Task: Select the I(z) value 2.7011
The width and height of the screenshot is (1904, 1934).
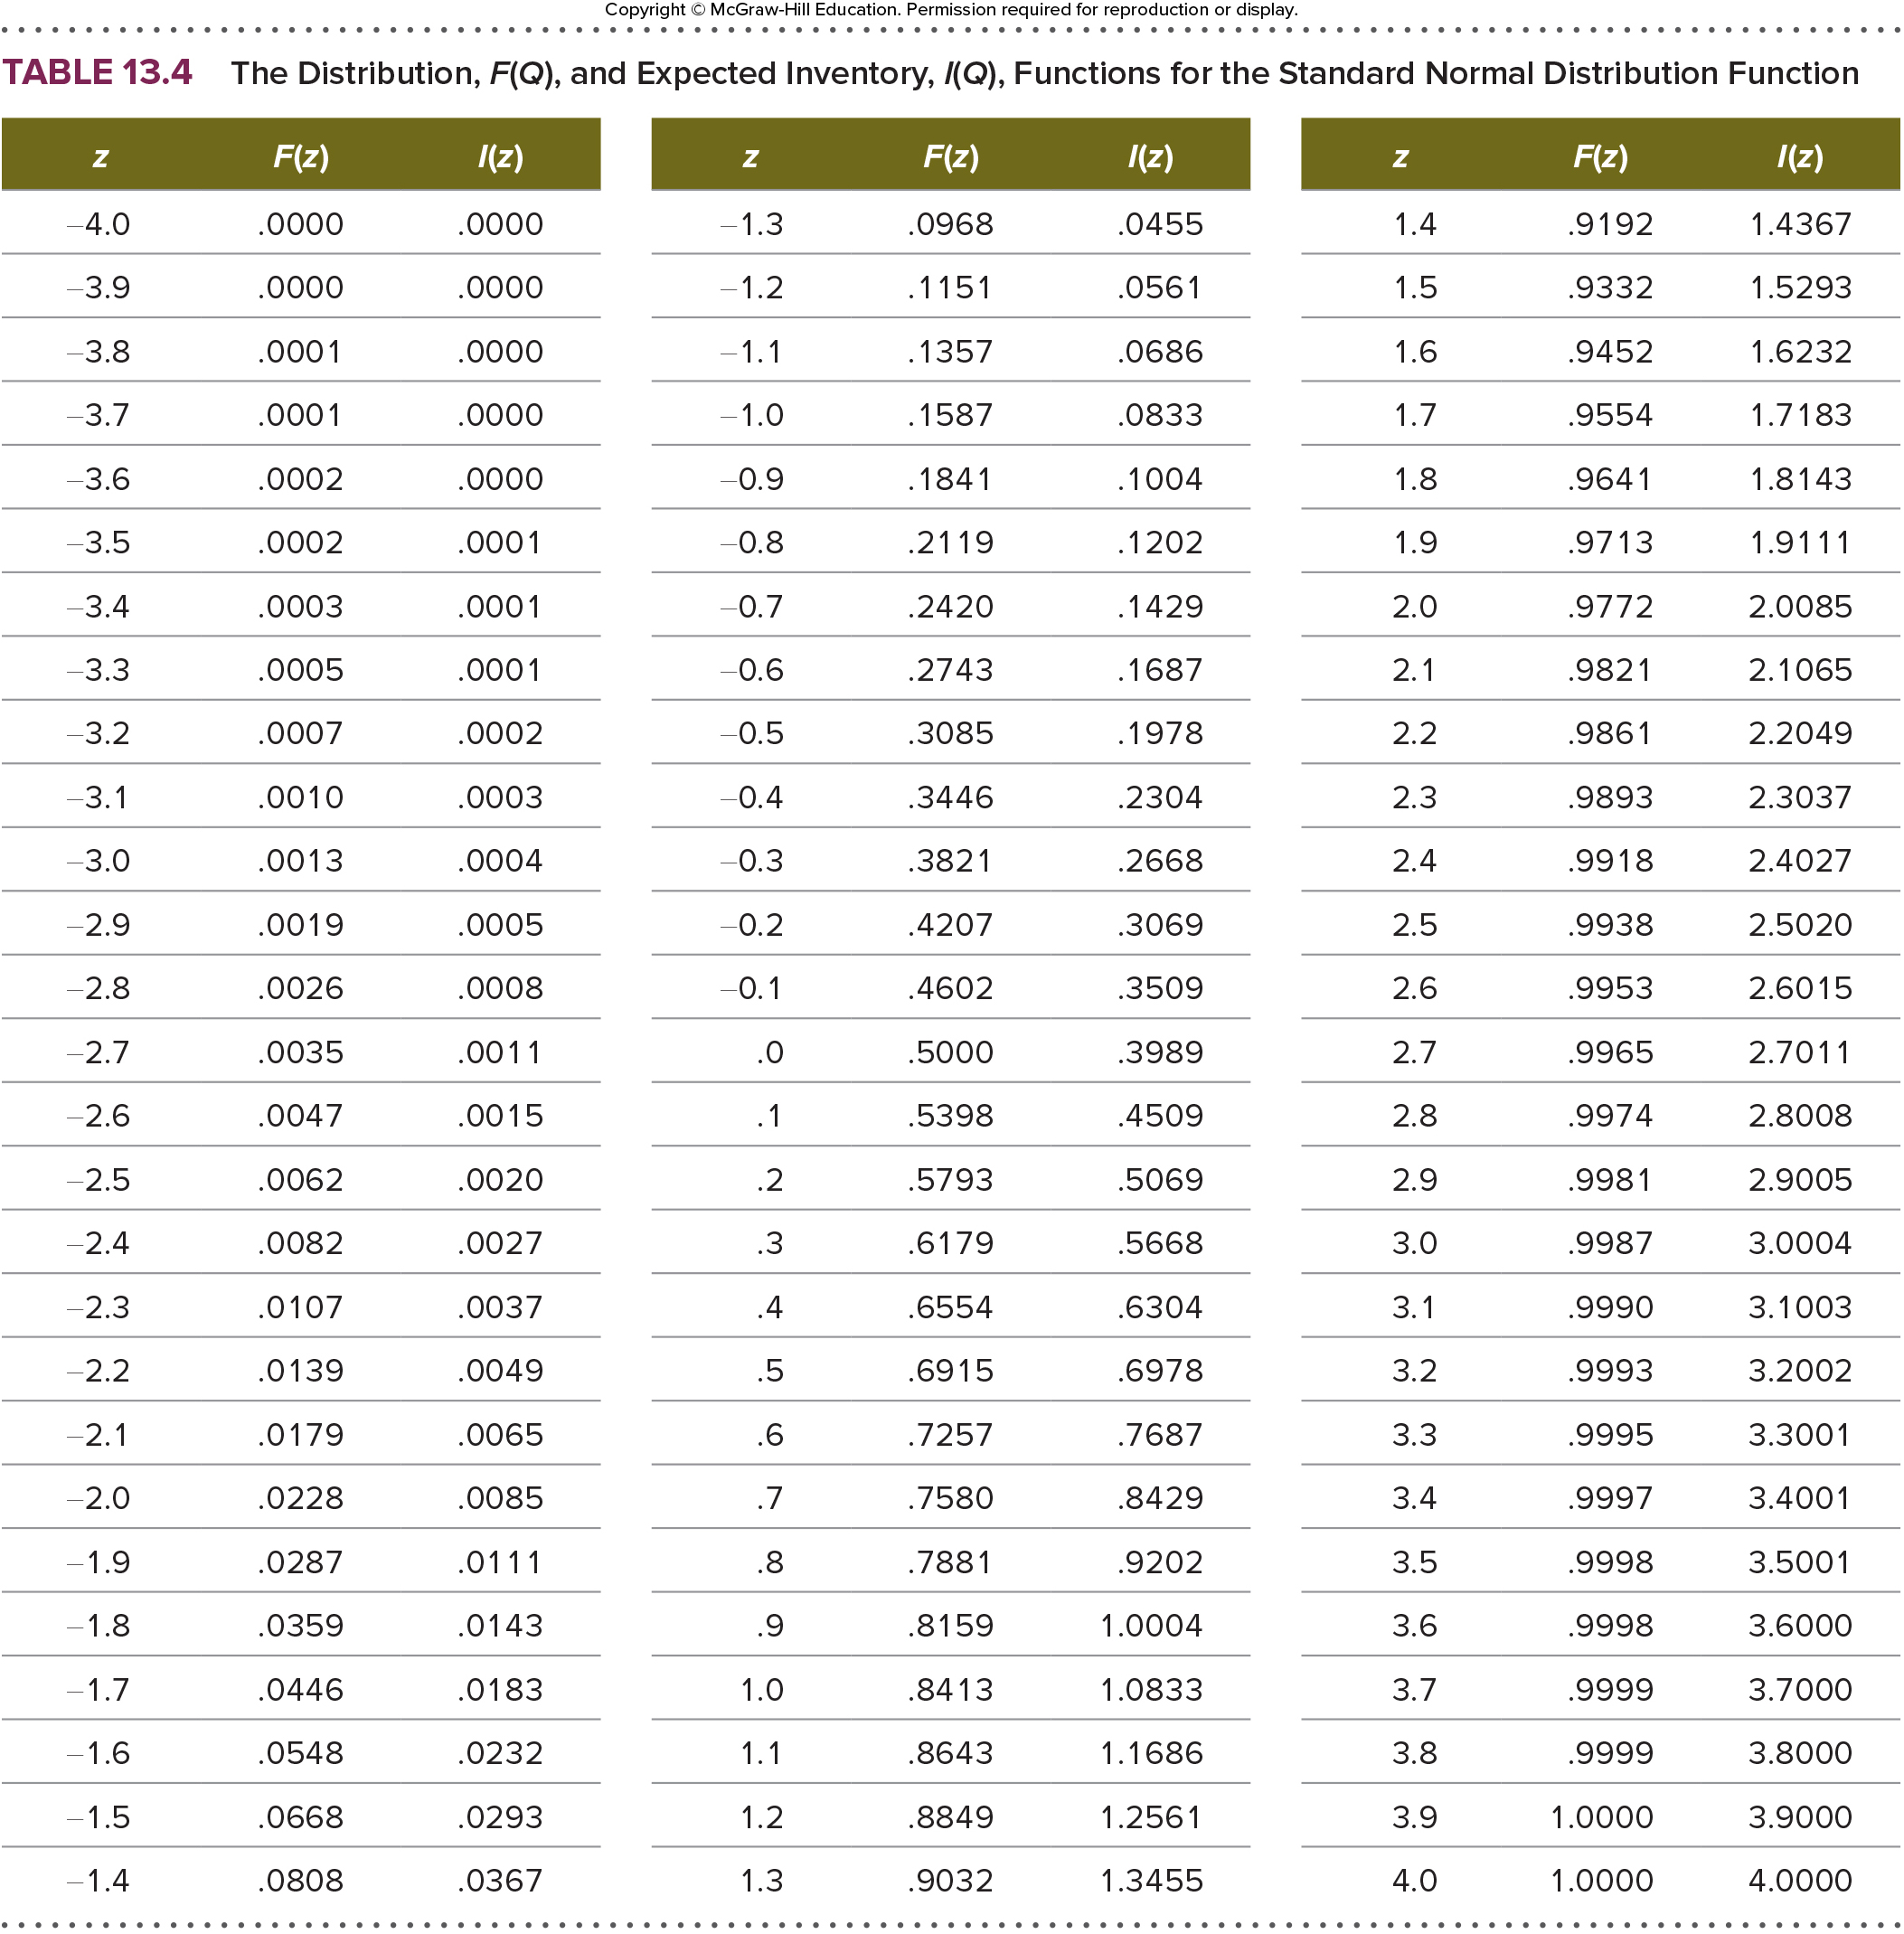Action: [x=1801, y=1052]
